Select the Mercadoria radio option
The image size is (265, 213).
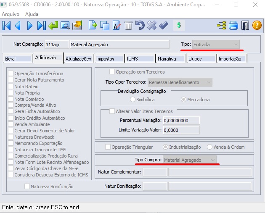183,100
